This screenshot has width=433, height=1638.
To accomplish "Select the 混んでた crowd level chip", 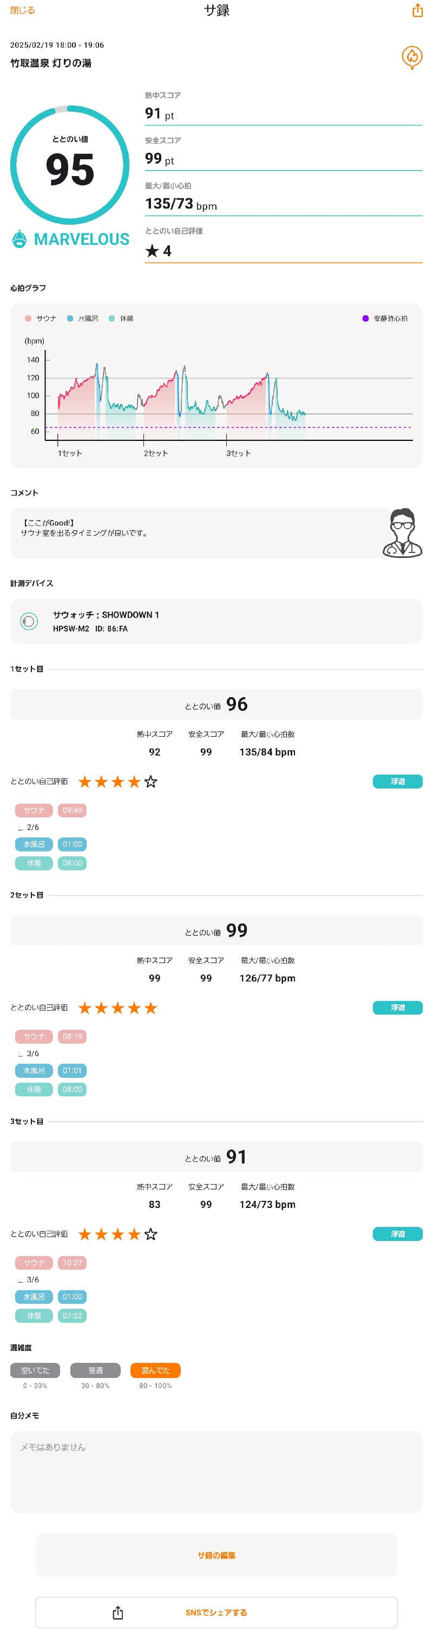I will 155,1370.
